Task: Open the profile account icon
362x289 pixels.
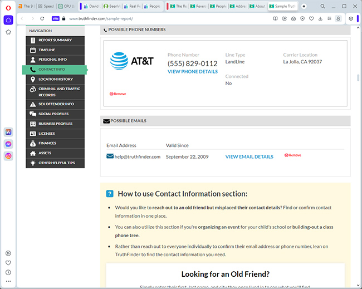Action: coord(338,19)
